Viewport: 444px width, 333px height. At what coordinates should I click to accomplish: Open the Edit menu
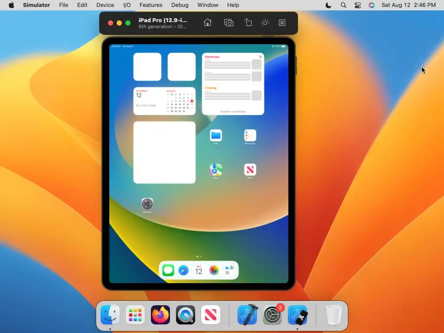(82, 5)
